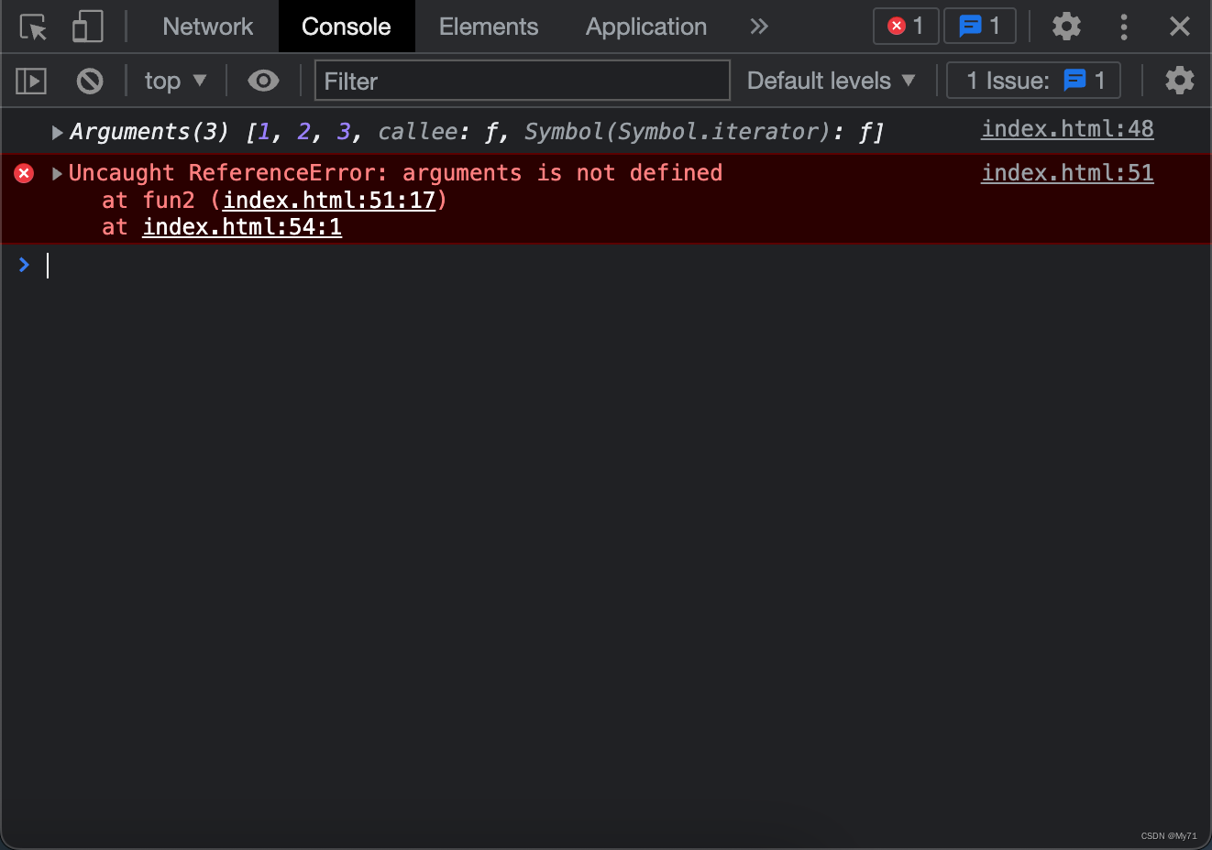Switch to the Network tab
This screenshot has height=850, width=1212.
pyautogui.click(x=207, y=27)
